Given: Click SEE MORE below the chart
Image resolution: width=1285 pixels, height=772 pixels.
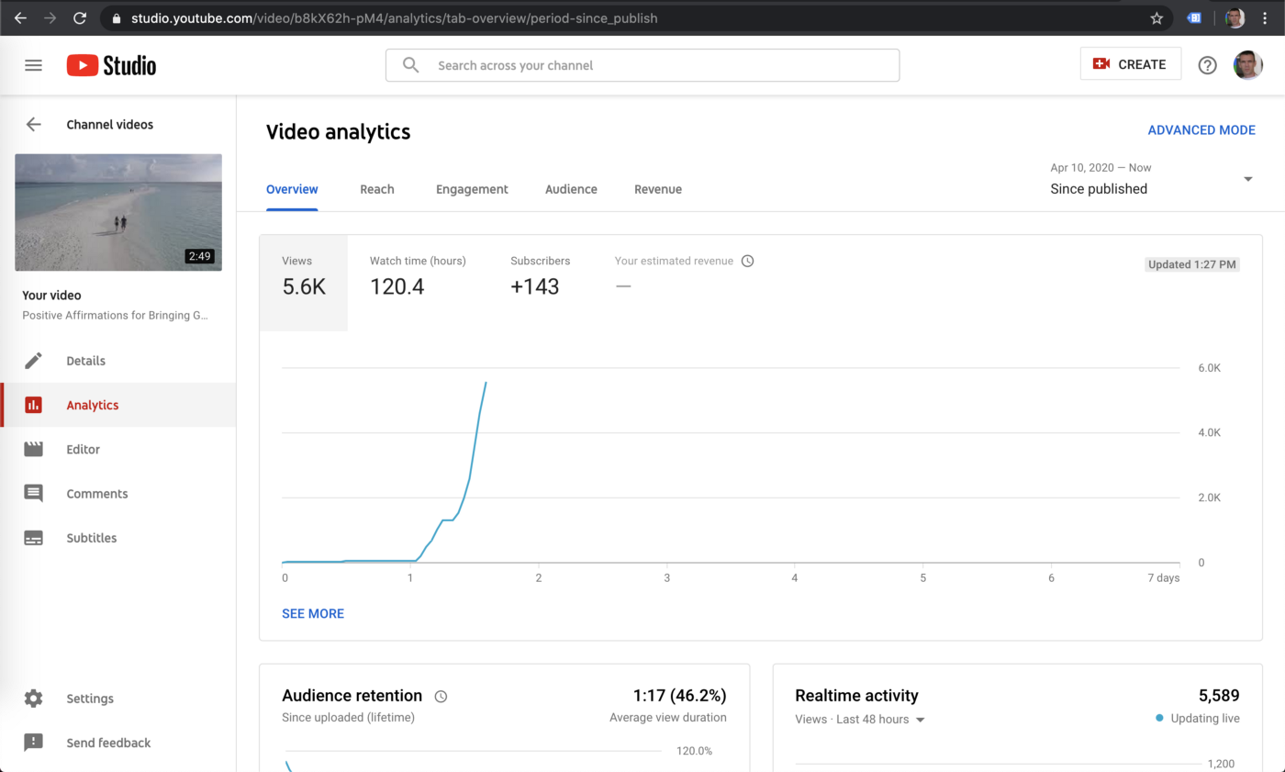Looking at the screenshot, I should pyautogui.click(x=313, y=613).
